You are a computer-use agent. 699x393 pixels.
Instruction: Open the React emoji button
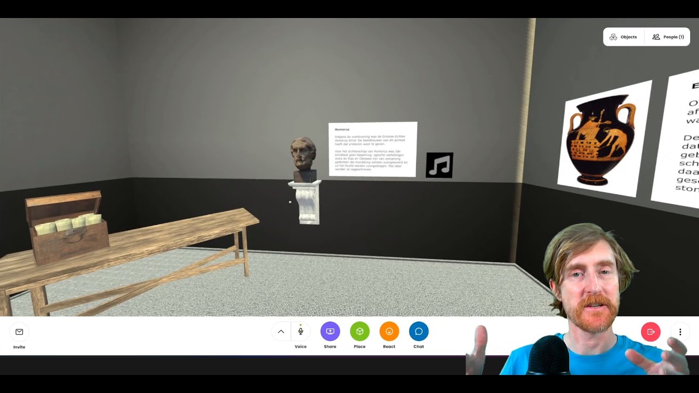pos(389,331)
